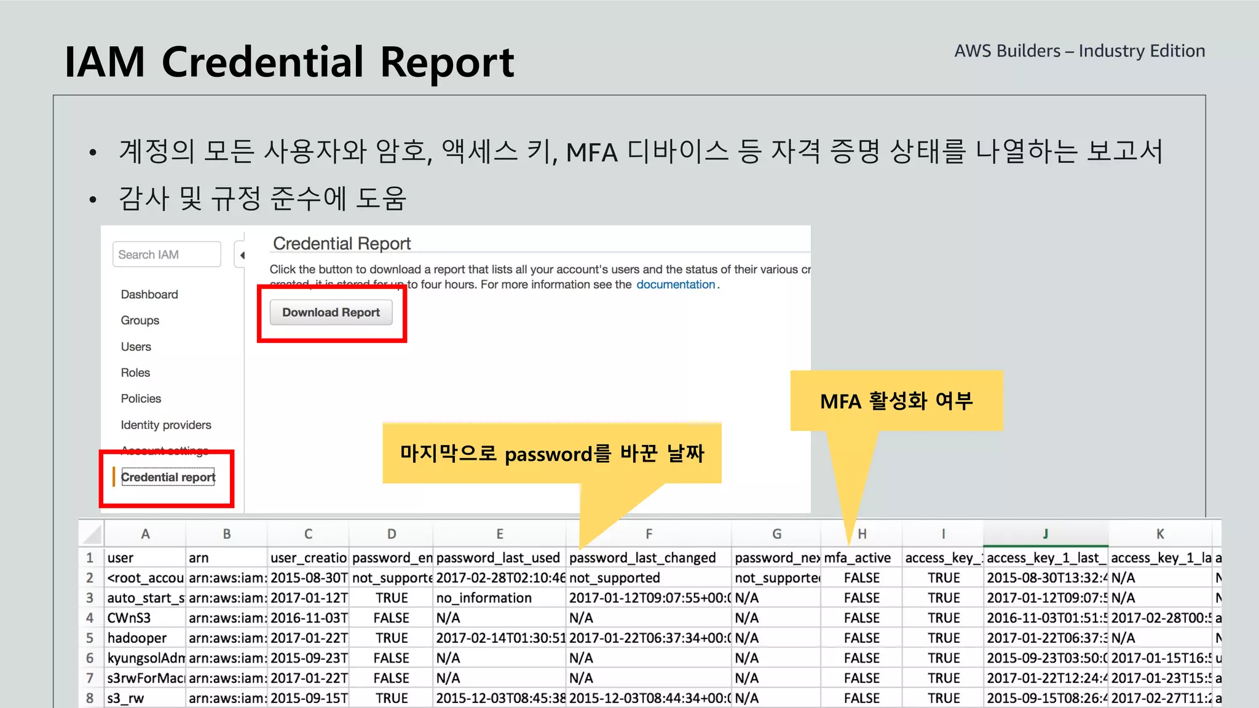Click the 'password_en' header cell

(x=392, y=557)
